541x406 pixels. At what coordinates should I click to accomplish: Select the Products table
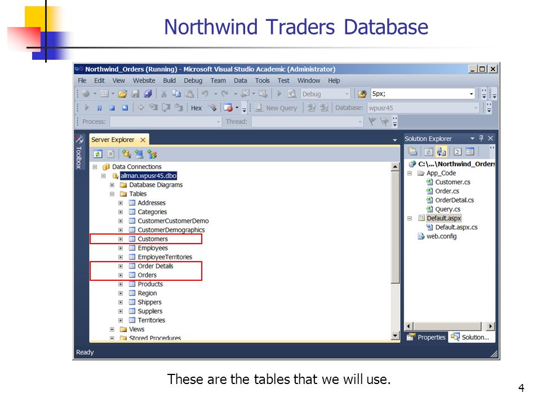click(x=150, y=284)
